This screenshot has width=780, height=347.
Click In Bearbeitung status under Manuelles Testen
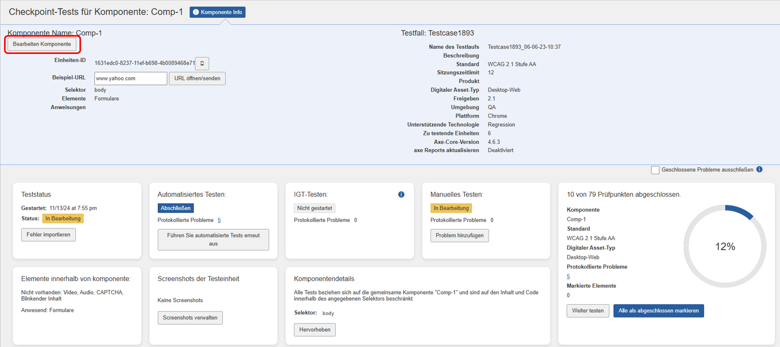click(x=451, y=208)
